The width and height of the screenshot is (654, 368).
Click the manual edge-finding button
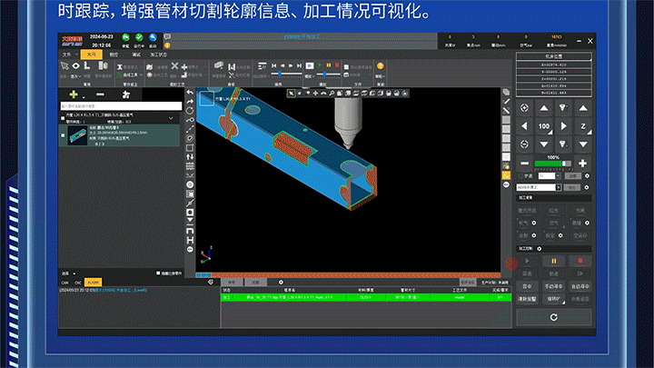(x=553, y=286)
